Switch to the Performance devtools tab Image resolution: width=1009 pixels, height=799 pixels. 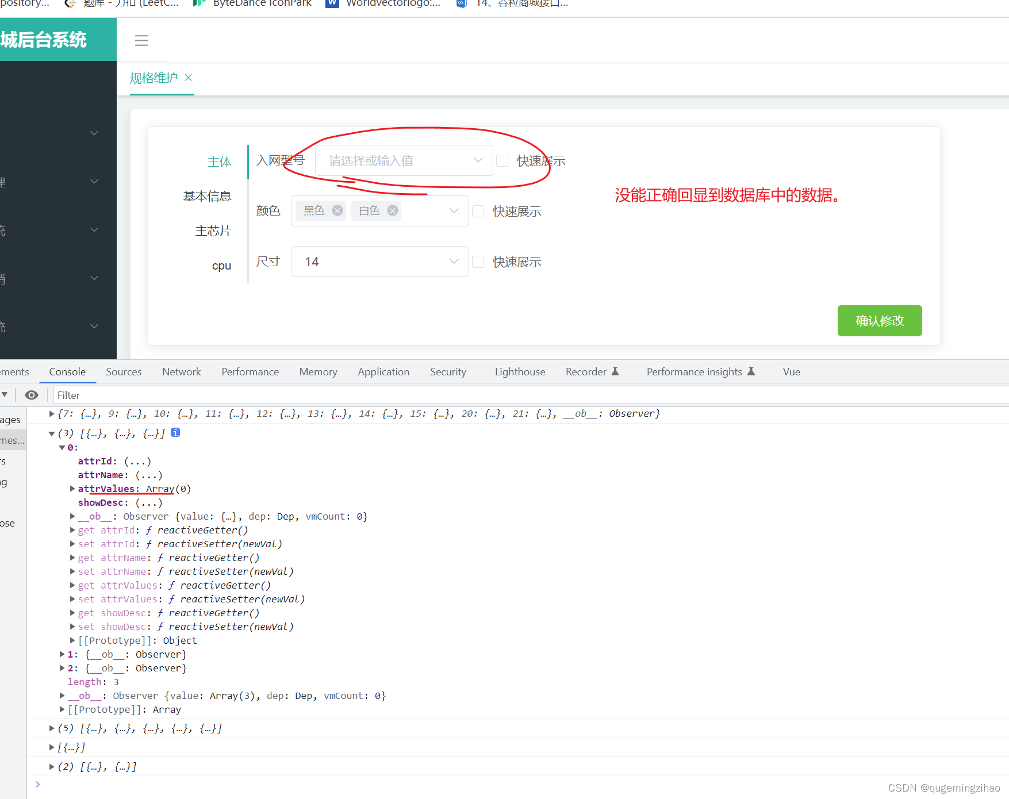(x=250, y=372)
